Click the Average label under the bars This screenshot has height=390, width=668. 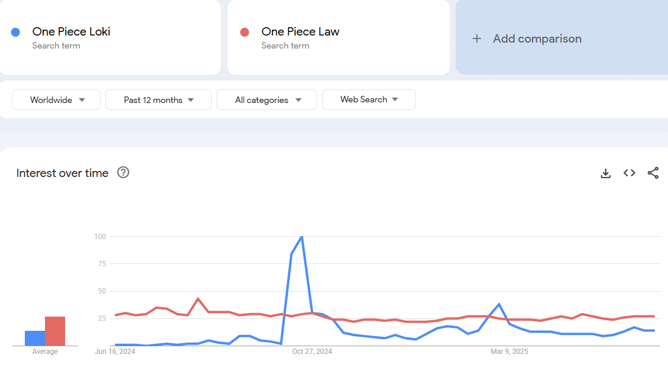[45, 352]
